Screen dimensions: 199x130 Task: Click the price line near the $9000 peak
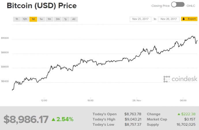192,37
